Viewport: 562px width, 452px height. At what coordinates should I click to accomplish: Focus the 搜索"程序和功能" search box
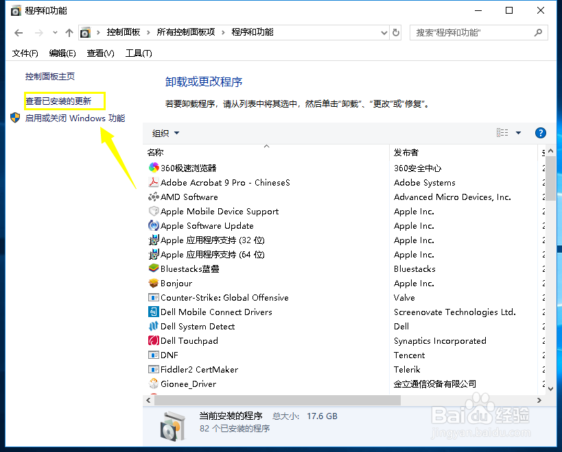[x=478, y=33]
